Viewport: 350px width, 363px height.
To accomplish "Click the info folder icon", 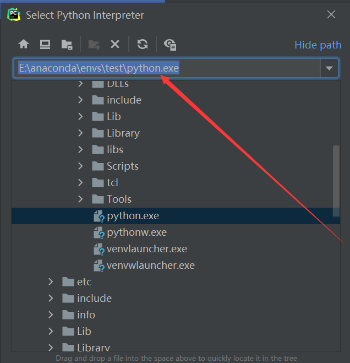I will (x=68, y=315).
